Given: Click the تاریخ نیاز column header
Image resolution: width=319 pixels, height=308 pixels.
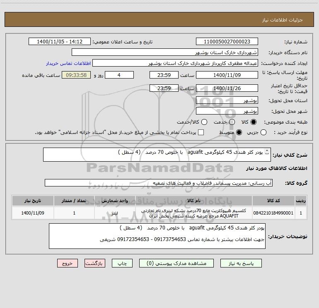Looking at the screenshot, I should [33, 201].
